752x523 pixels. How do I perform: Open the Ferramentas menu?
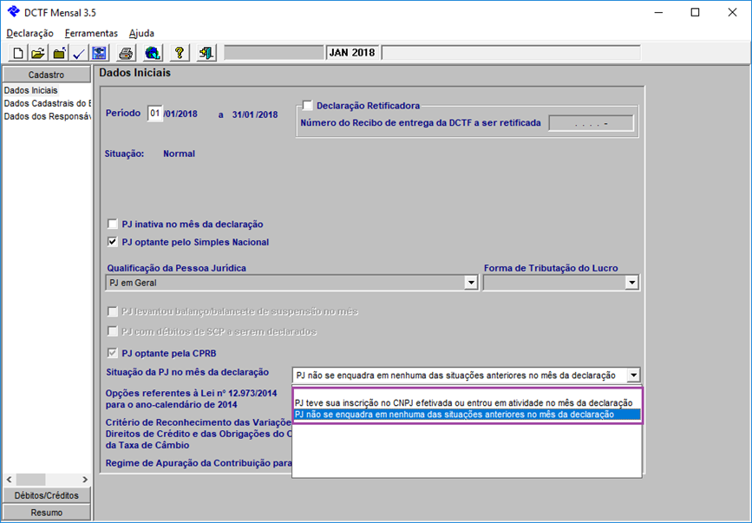pos(91,33)
